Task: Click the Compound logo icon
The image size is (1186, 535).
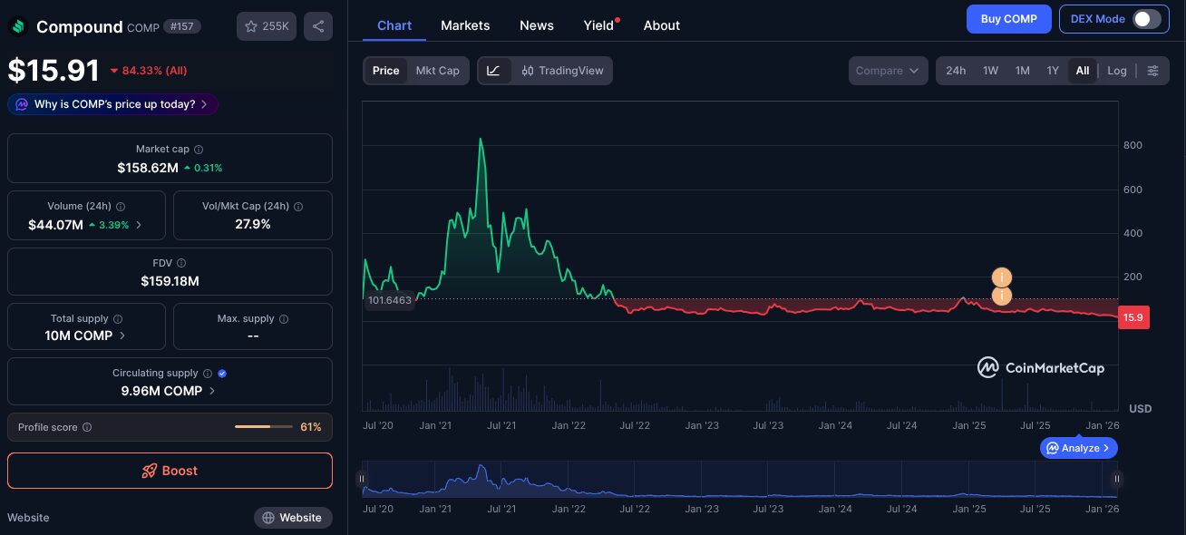Action: tap(18, 26)
